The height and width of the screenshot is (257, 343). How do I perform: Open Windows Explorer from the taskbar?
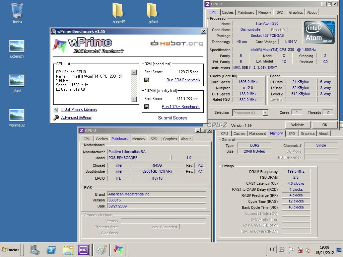point(68,250)
